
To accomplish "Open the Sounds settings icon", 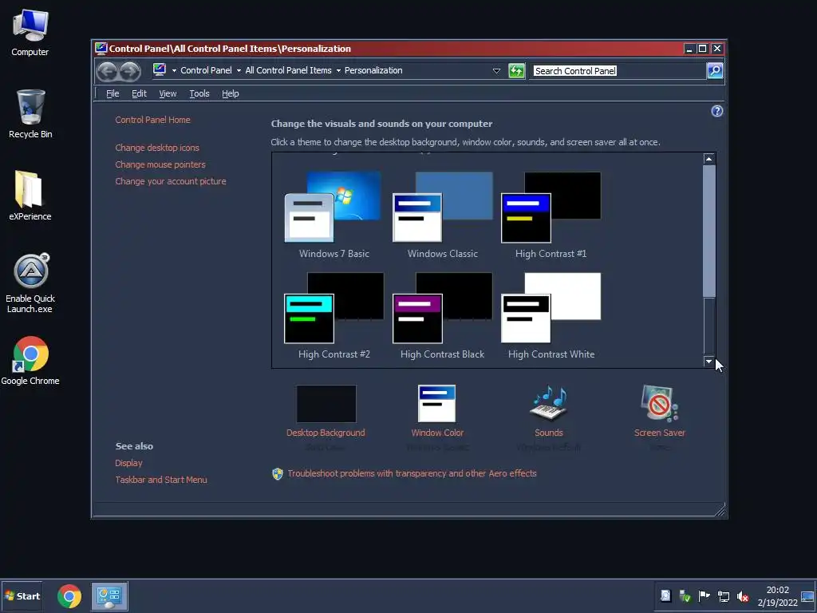I will pos(548,403).
